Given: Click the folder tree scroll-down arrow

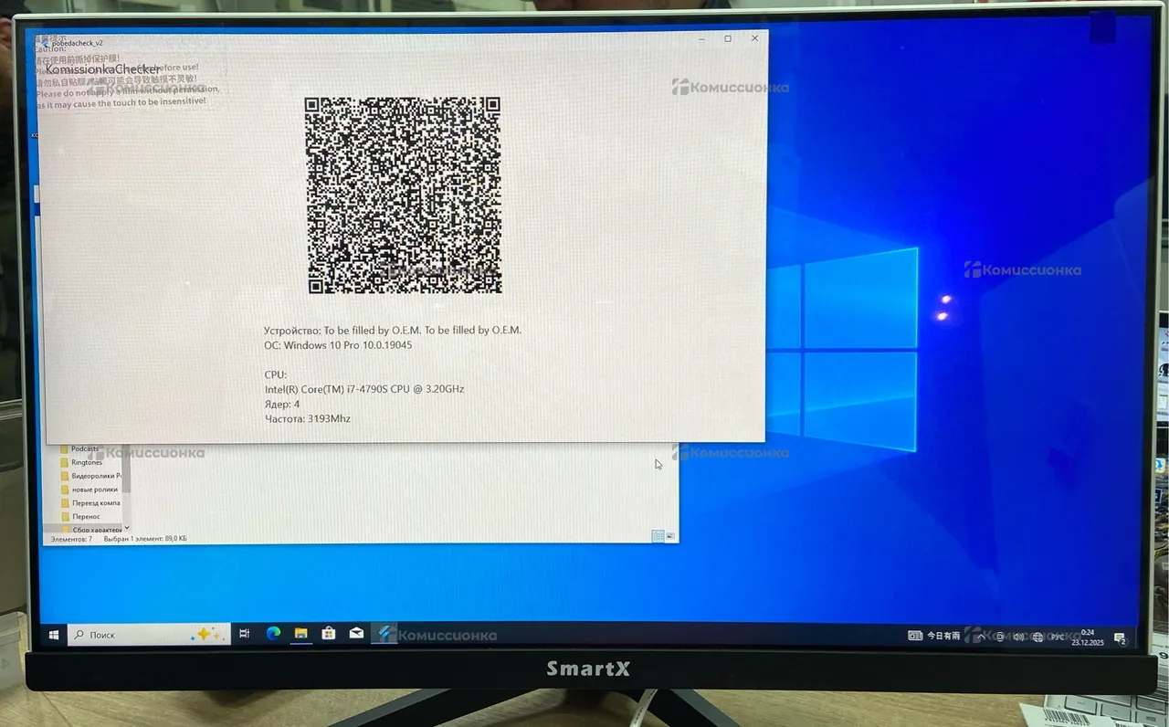Looking at the screenshot, I should pos(127,528).
